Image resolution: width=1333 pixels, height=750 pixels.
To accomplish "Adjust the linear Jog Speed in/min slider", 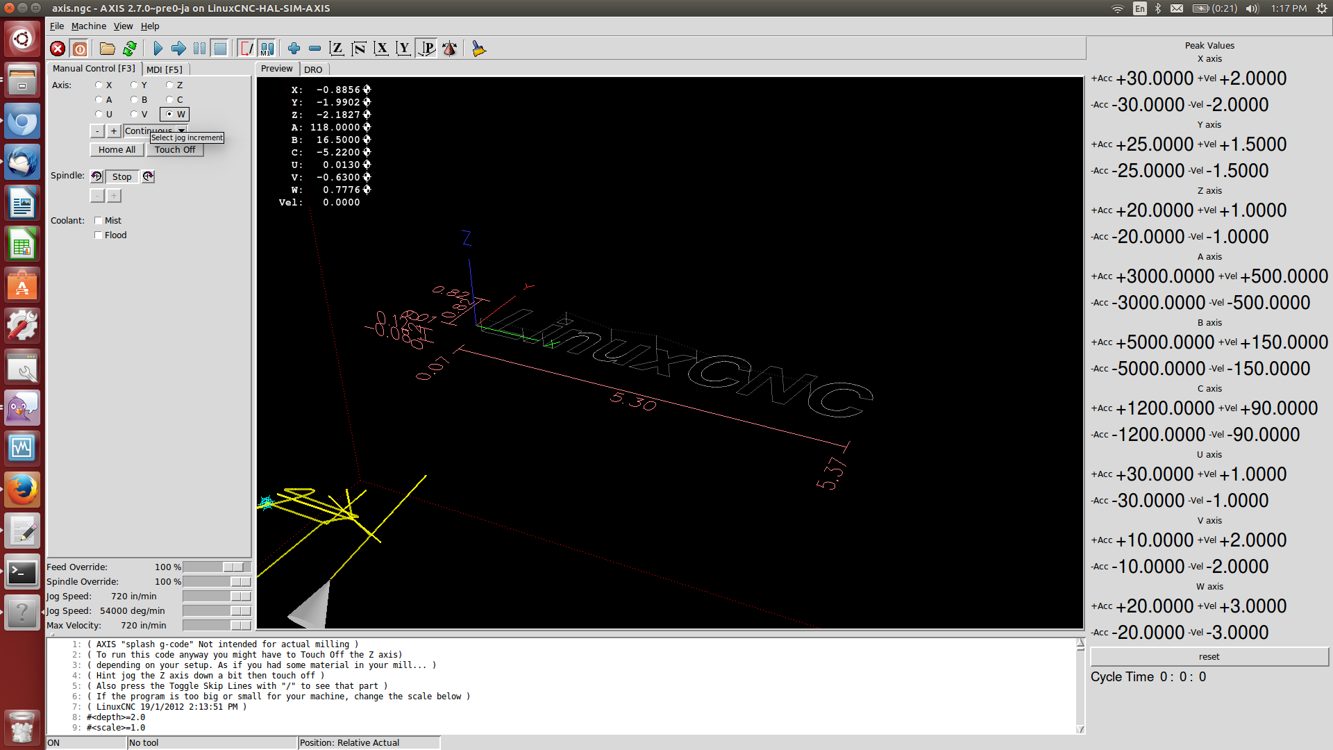I will pyautogui.click(x=217, y=596).
